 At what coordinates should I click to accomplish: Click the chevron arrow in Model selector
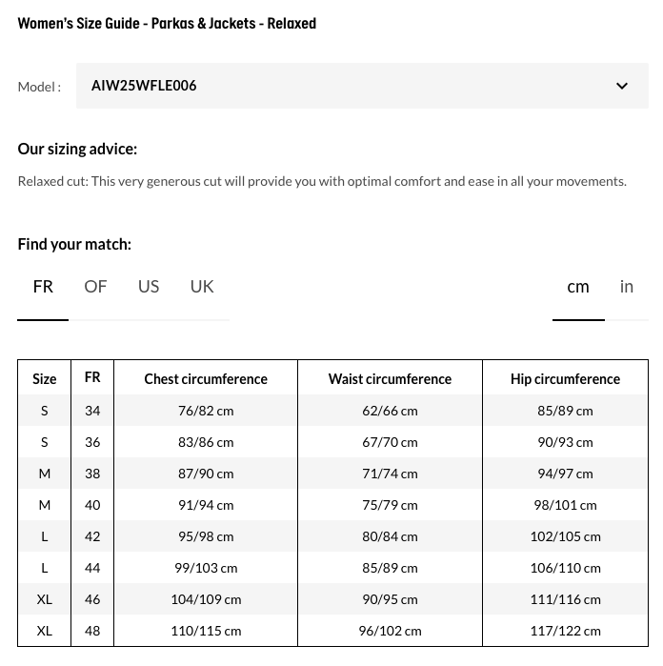pos(622,86)
